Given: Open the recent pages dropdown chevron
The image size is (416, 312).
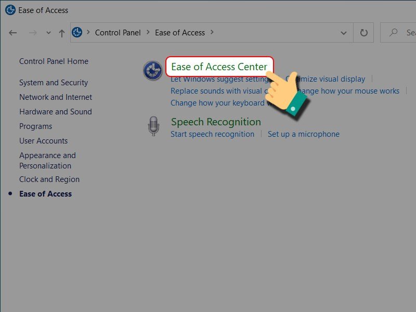Looking at the screenshot, I should (x=49, y=32).
